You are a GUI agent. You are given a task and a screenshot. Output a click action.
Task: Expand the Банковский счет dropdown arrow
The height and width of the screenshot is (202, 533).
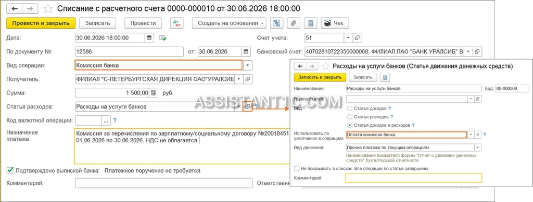tap(468, 51)
